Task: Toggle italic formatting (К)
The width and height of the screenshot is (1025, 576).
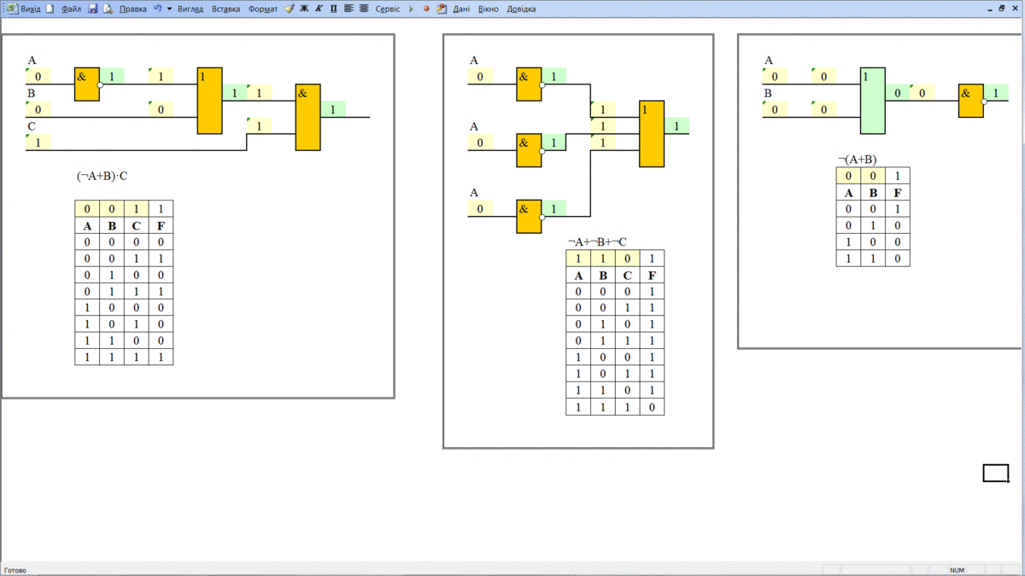Action: point(319,9)
